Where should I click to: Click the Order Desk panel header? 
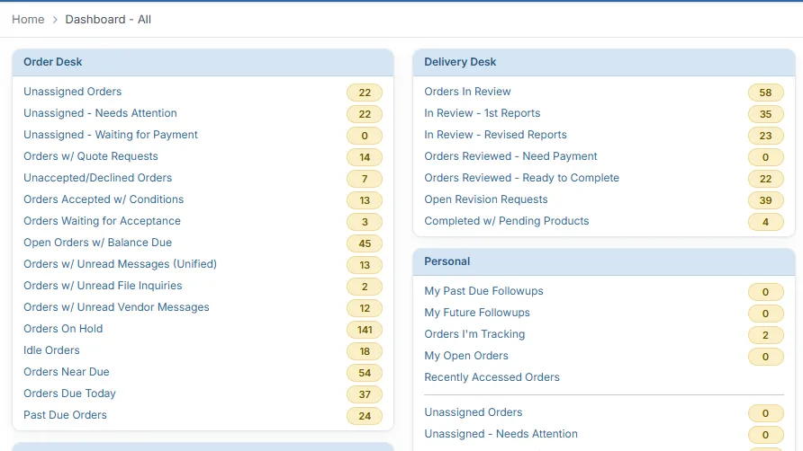203,62
